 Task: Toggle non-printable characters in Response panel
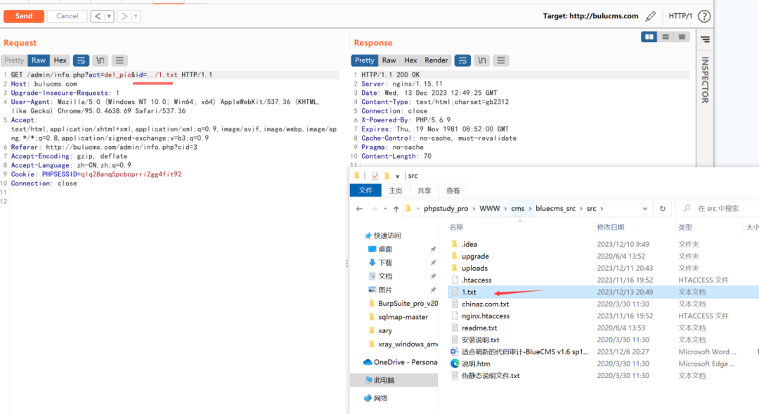click(x=481, y=60)
